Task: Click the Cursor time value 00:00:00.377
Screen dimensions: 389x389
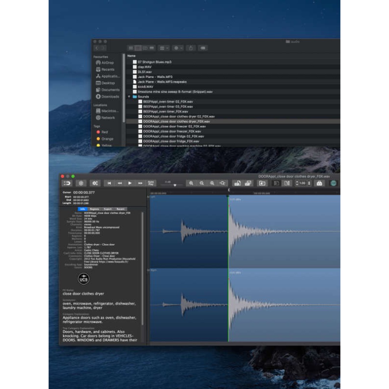Action: click(84, 192)
